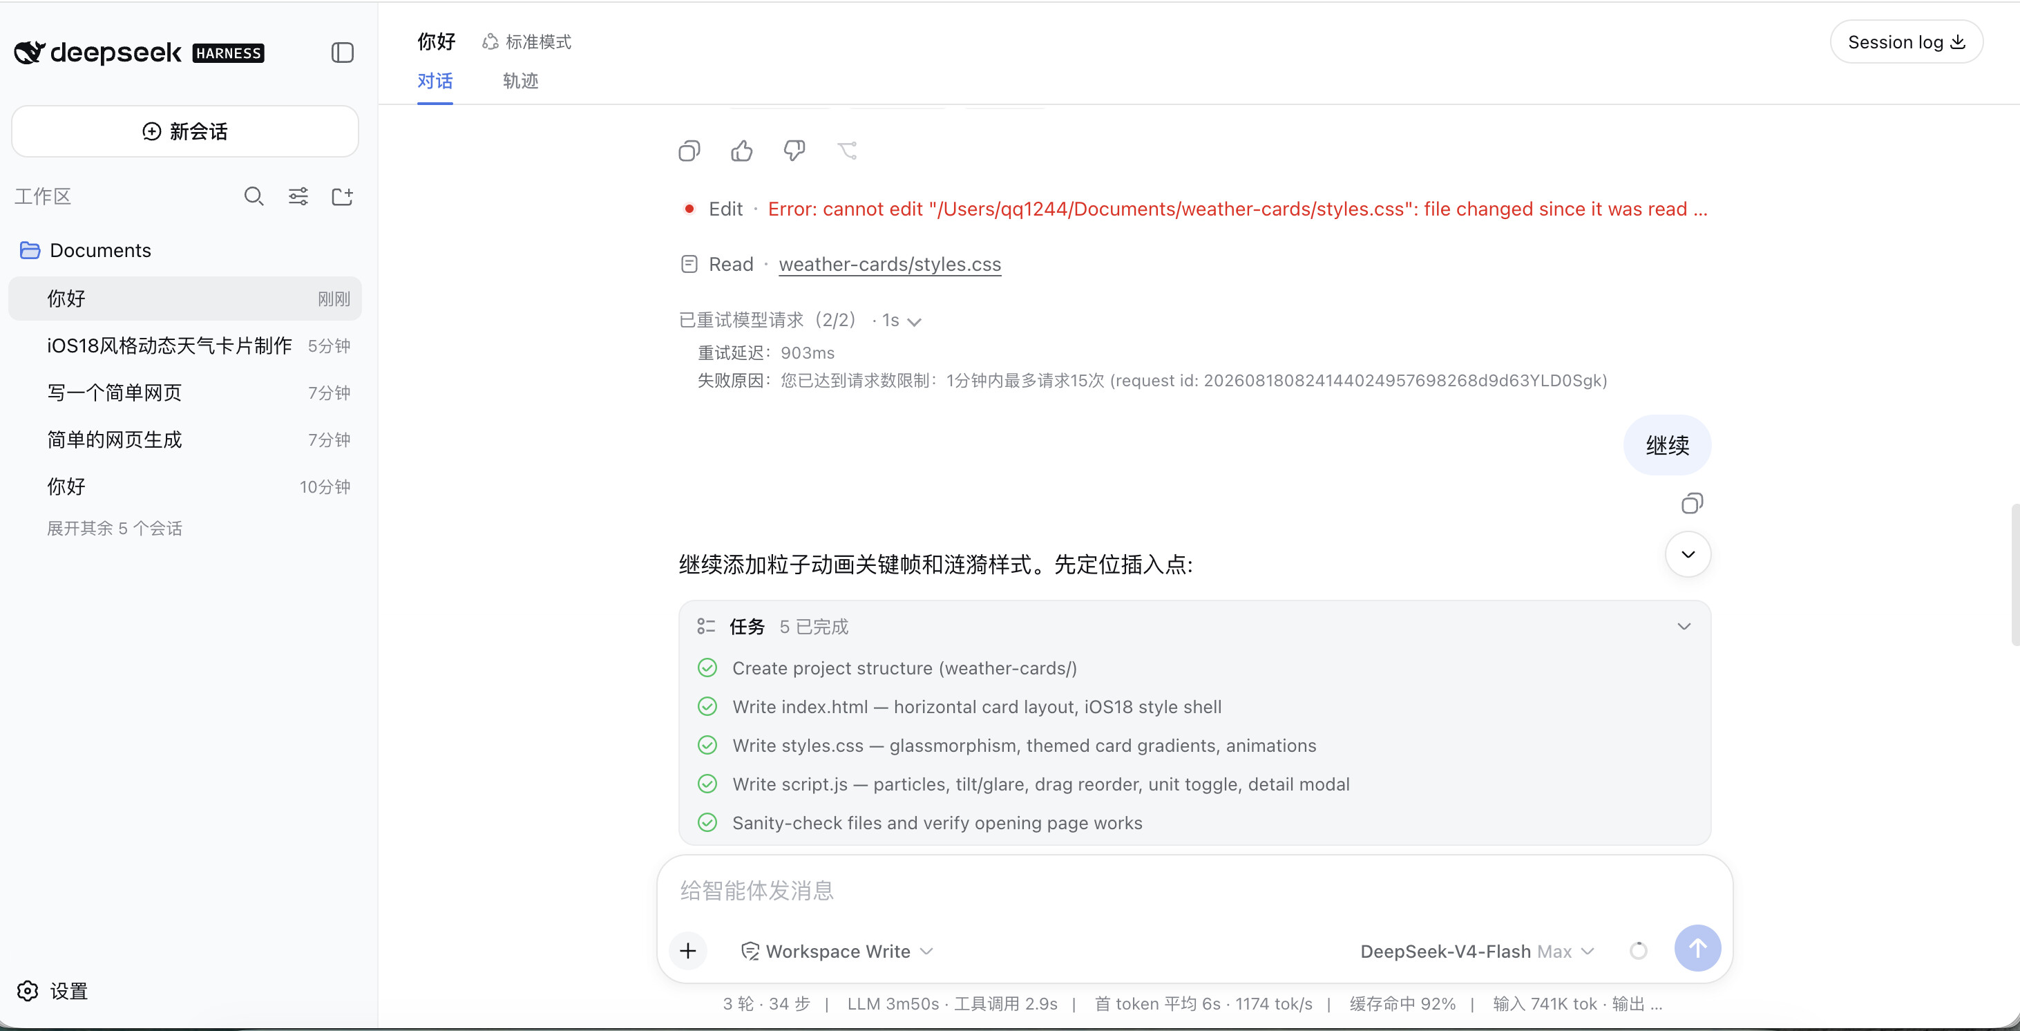Search the workspace with the magnifier icon
This screenshot has height=1031, width=2020.
254,196
